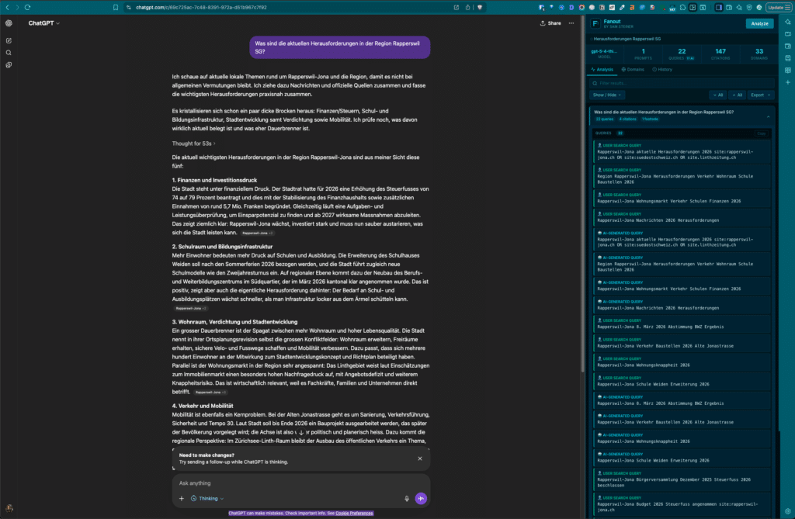Screen dimensions: 795x519
Task: Open the Show / Hide dropdown
Action: coord(607,95)
